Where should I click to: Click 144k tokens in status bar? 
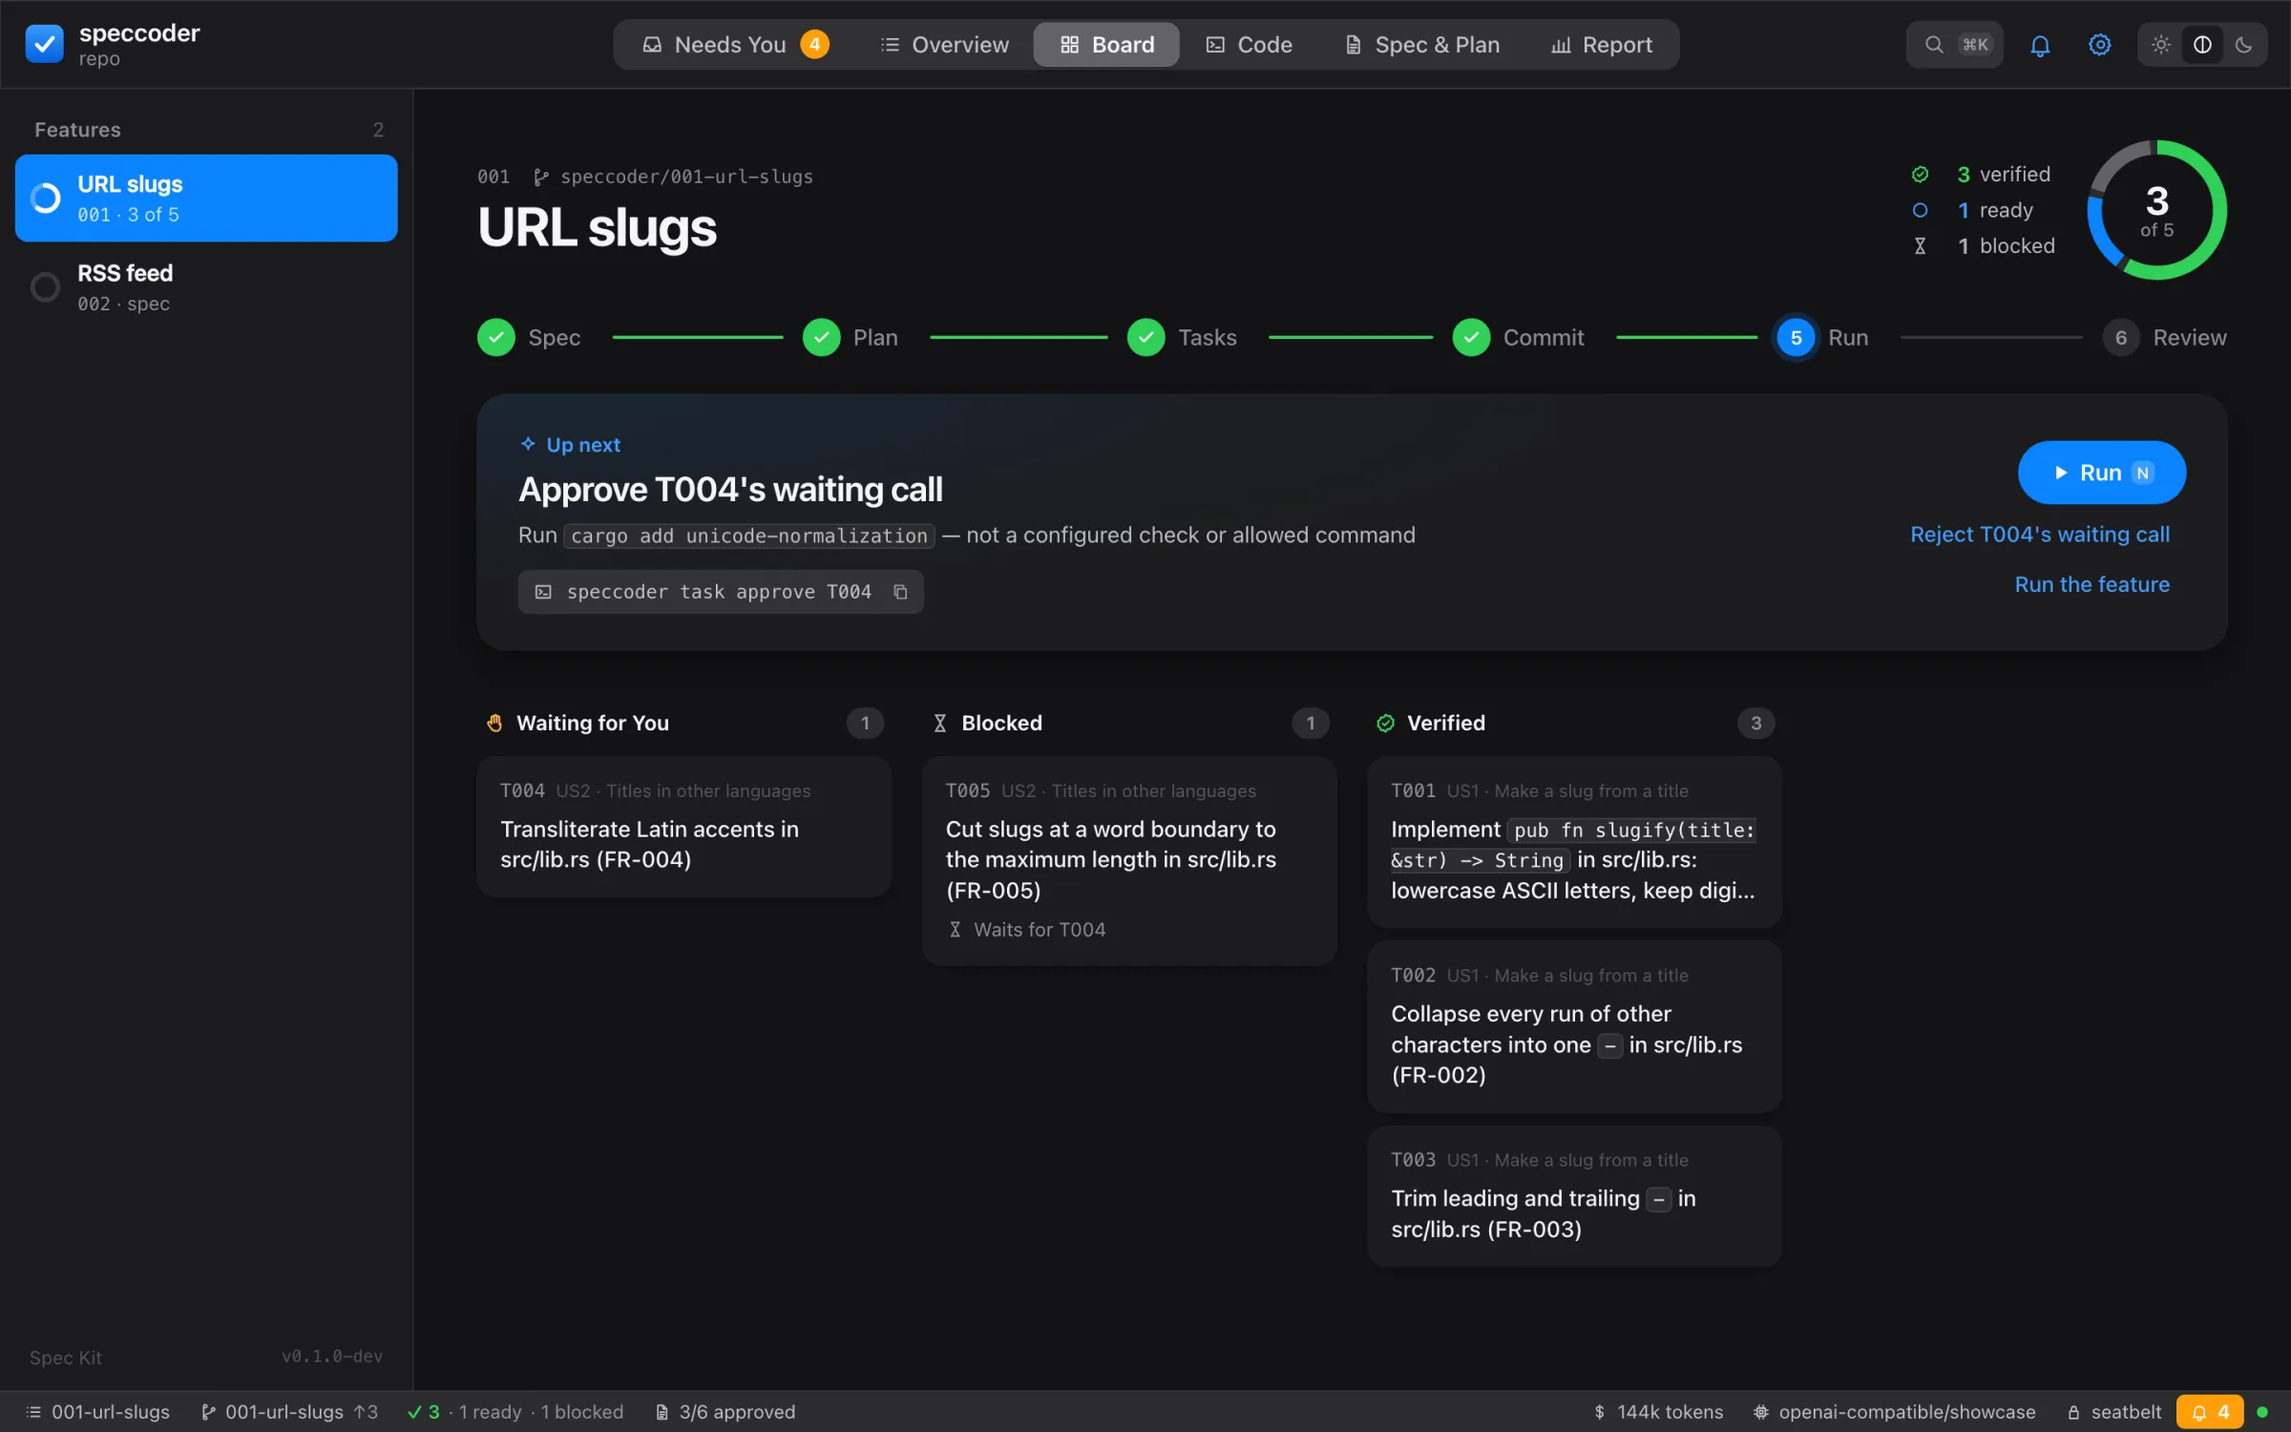click(1658, 1412)
